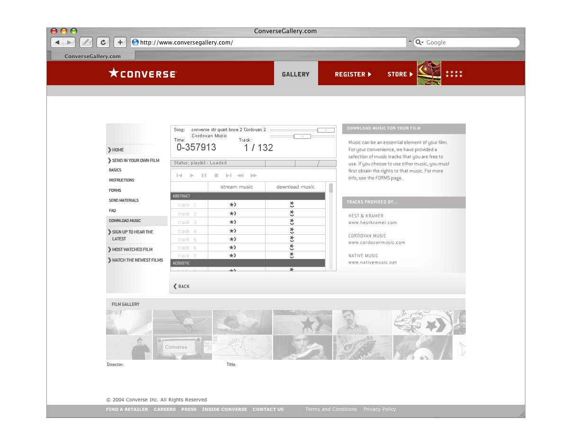Download track 7 using download star icon

292,255
